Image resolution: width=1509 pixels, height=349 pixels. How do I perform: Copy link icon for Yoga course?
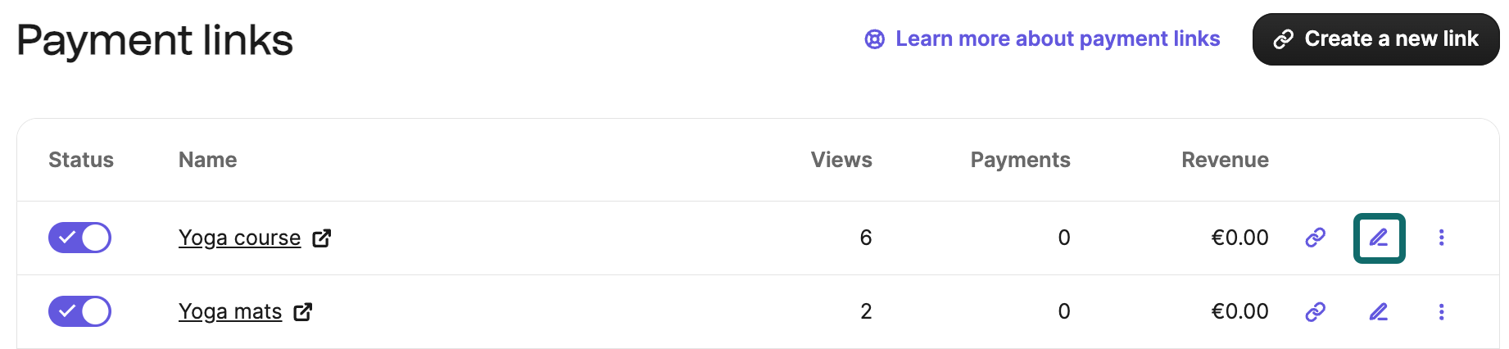[x=1315, y=238]
